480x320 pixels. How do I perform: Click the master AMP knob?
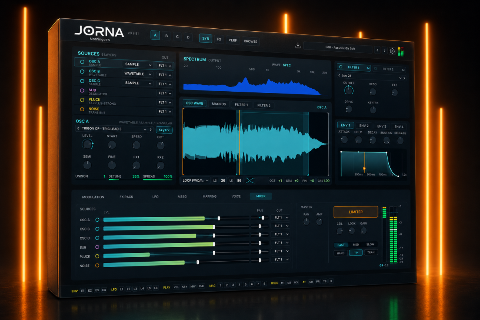319,222
